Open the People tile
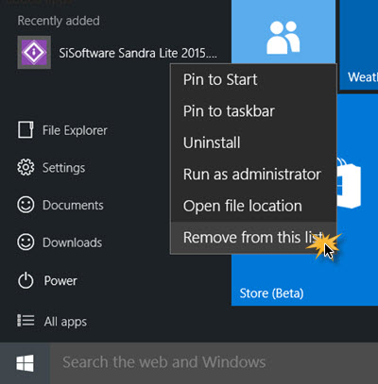 click(x=283, y=31)
